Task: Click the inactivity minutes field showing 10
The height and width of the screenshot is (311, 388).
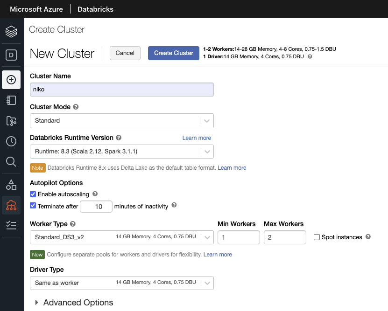Action: click(96, 207)
